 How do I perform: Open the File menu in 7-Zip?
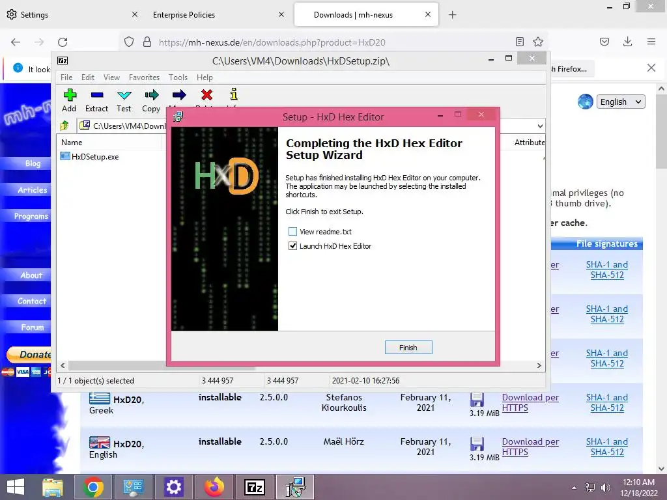tap(66, 77)
